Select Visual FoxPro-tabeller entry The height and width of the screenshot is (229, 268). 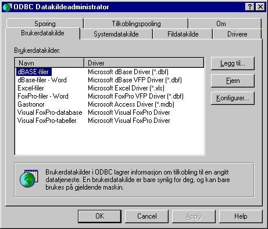47,121
